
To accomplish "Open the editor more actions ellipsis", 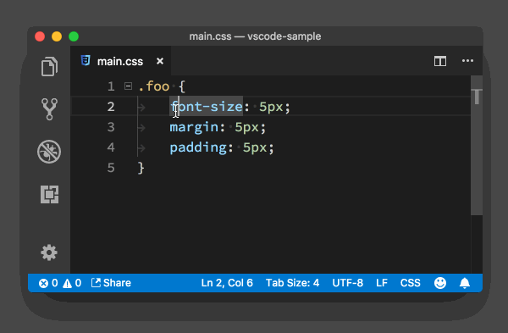I will coord(467,61).
